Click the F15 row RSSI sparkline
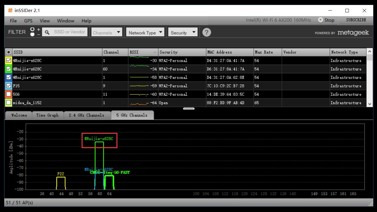The width and height of the screenshot is (377, 212). [x=139, y=86]
